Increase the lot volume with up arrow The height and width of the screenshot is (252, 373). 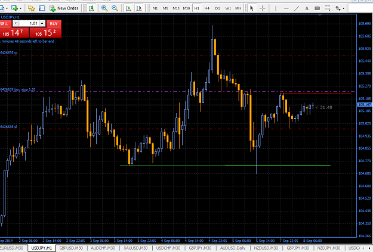[42, 23]
